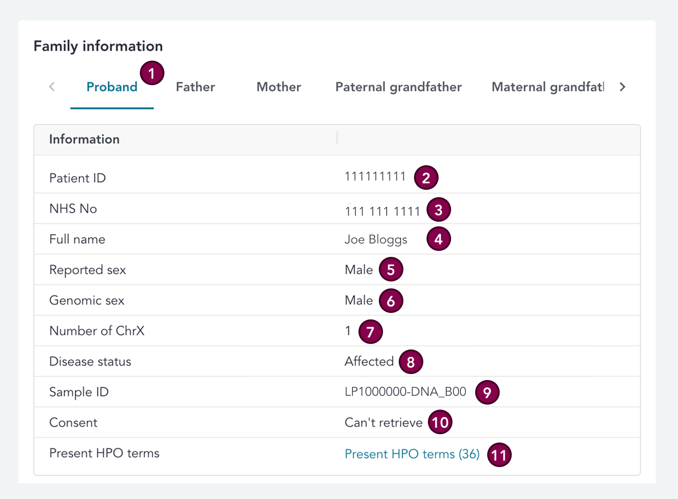Select the Sample ID LP1000000-DNA_B00 value

click(x=406, y=391)
